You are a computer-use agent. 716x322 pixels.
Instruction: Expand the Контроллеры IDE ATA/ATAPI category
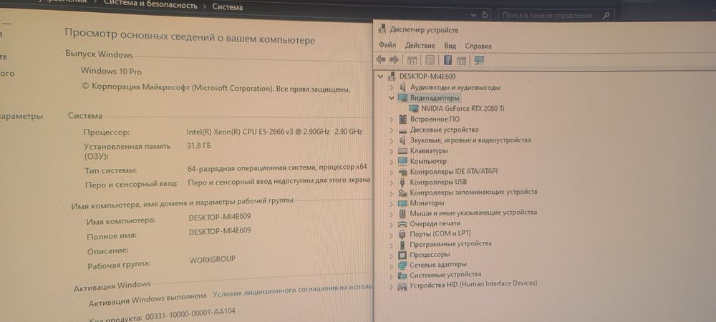(x=392, y=172)
